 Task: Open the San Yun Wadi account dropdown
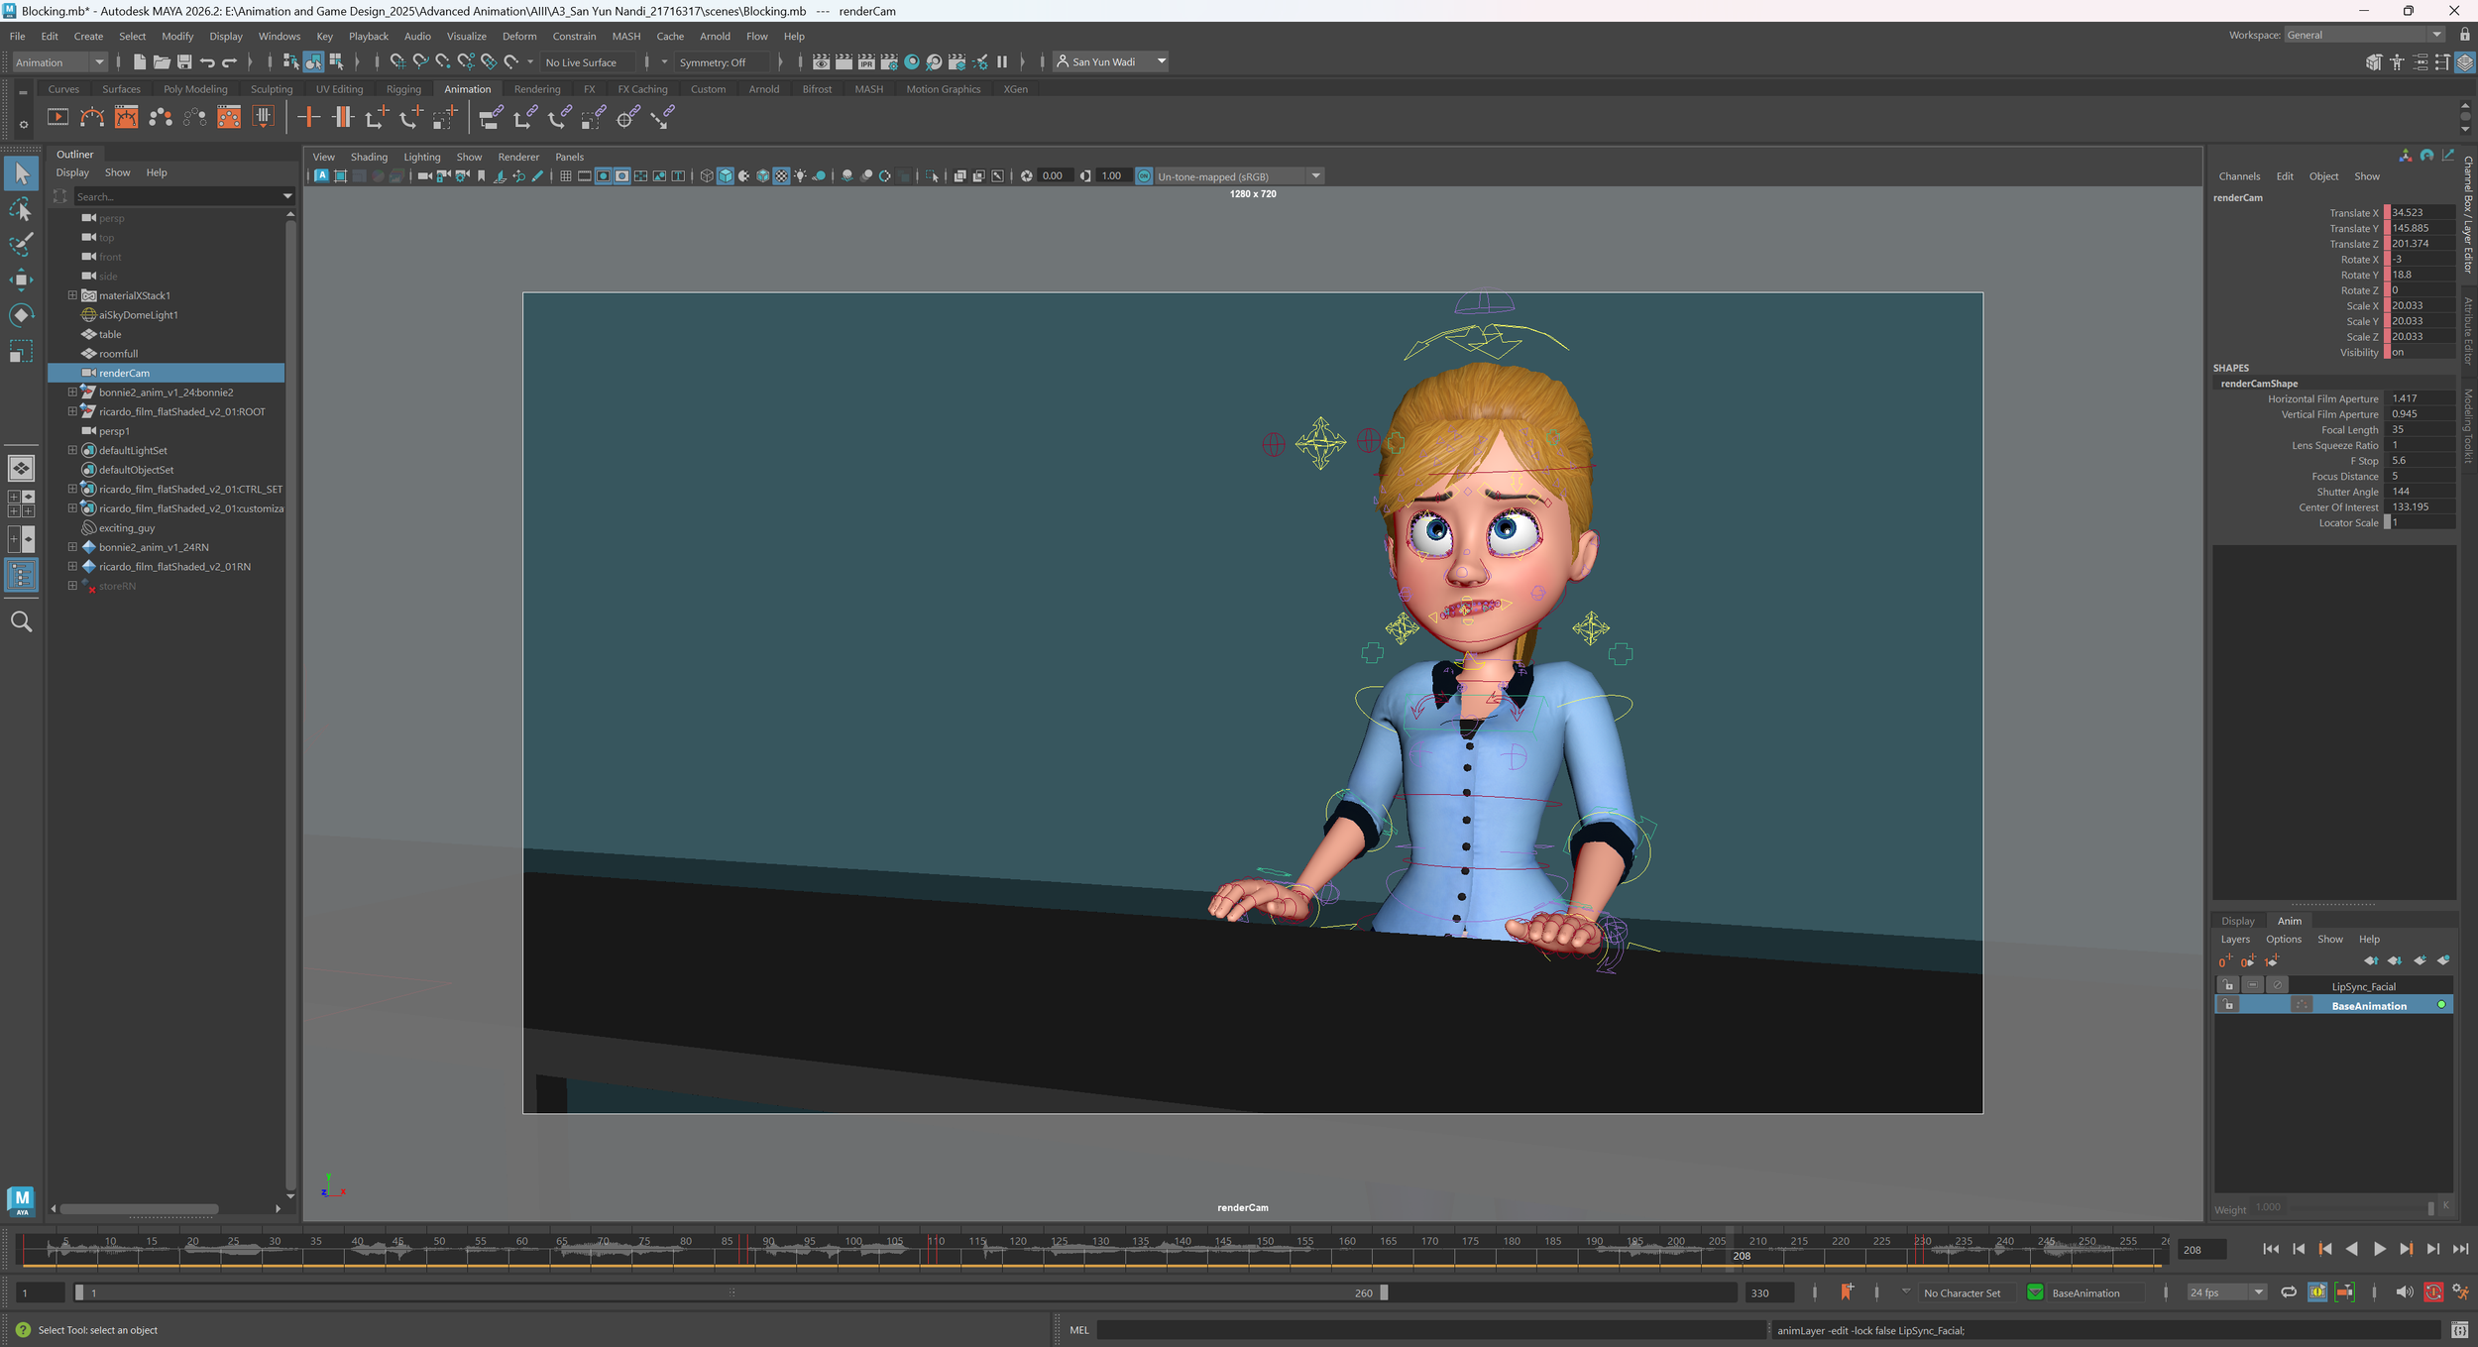(1111, 61)
